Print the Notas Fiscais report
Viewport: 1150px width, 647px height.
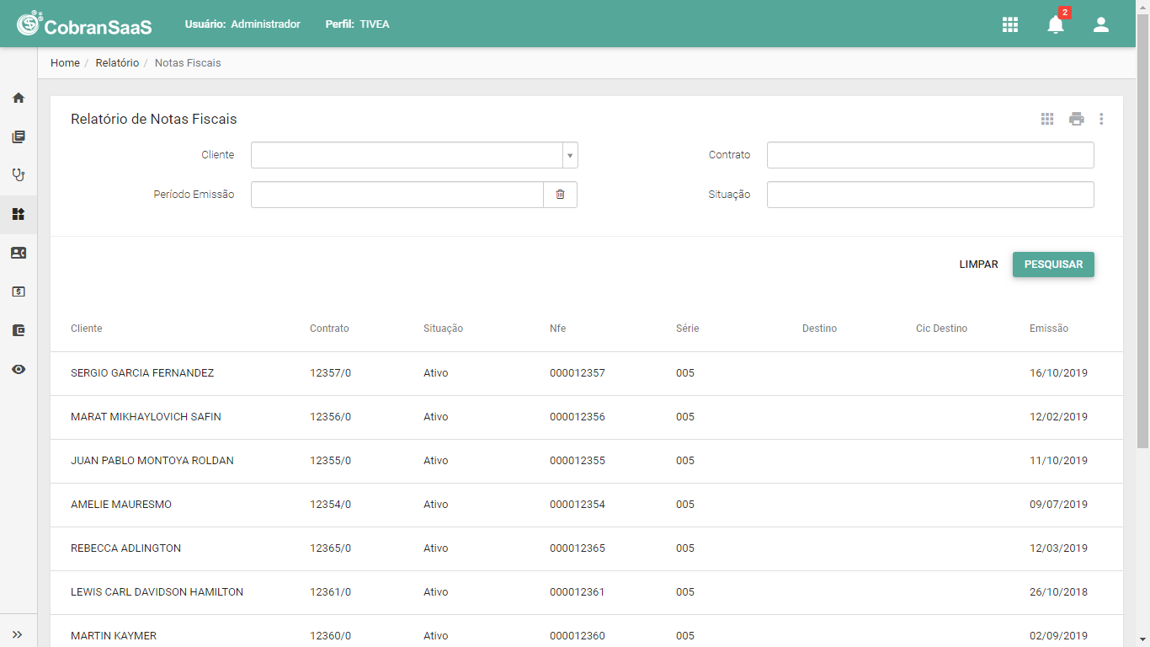(x=1077, y=119)
